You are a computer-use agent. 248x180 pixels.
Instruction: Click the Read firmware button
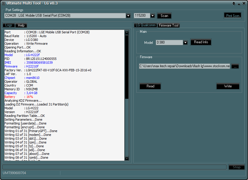pyautogui.click(x=150, y=86)
